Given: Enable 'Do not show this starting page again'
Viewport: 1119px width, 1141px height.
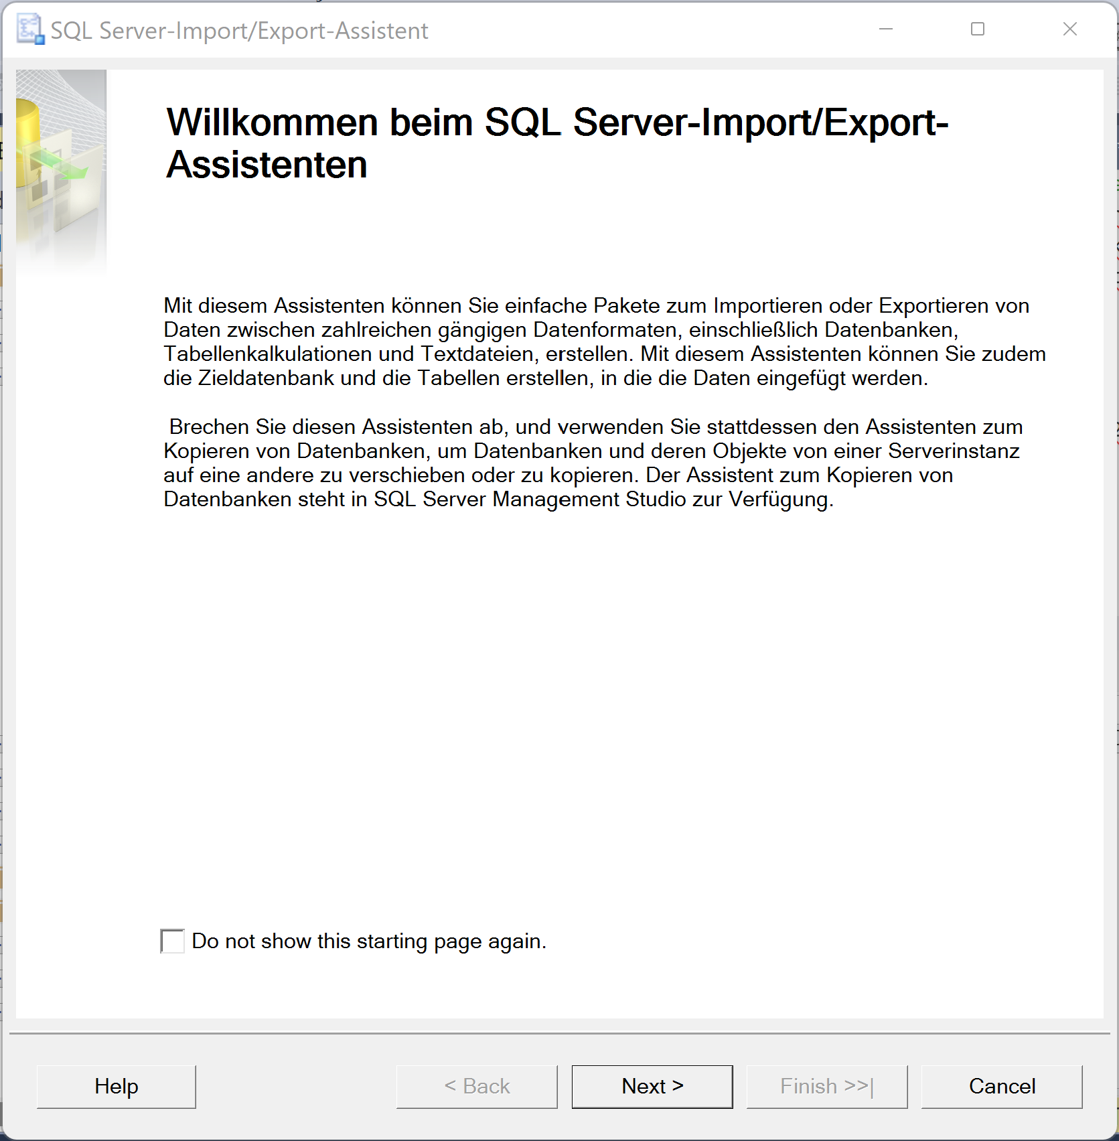Looking at the screenshot, I should (x=173, y=941).
